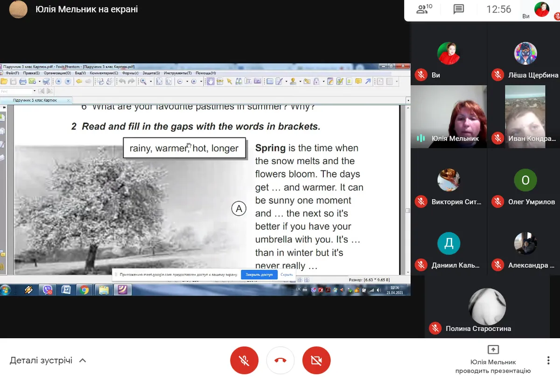Click the stamp tool icon

293,82
